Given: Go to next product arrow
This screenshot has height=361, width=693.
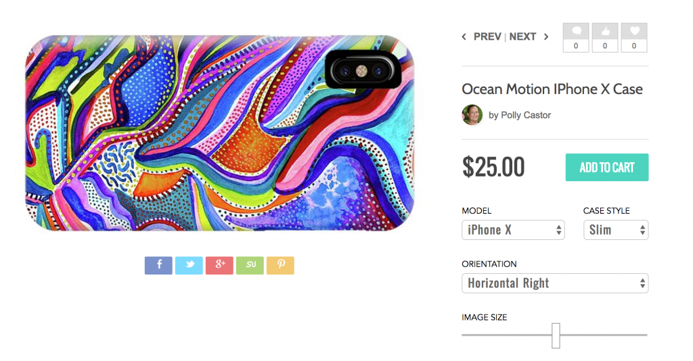Looking at the screenshot, I should click(x=546, y=37).
